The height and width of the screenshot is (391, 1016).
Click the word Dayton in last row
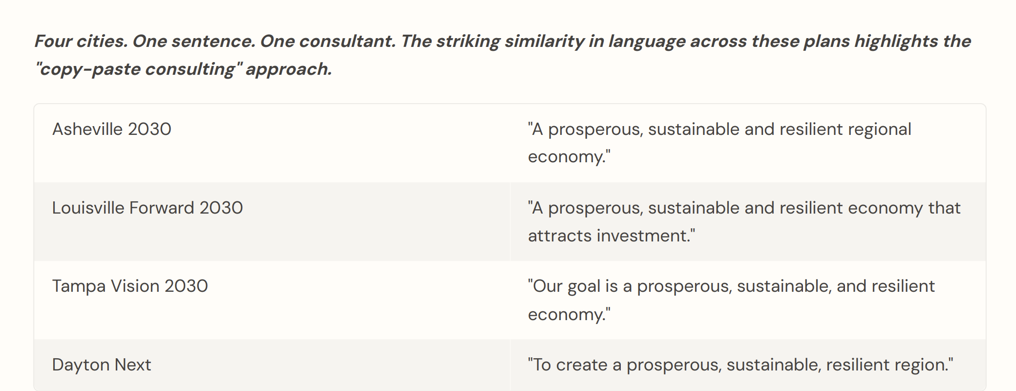pos(81,365)
